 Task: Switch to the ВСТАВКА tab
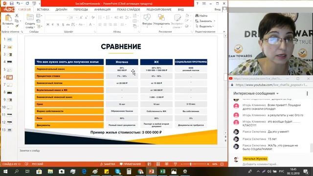pyautogui.click(x=43, y=9)
